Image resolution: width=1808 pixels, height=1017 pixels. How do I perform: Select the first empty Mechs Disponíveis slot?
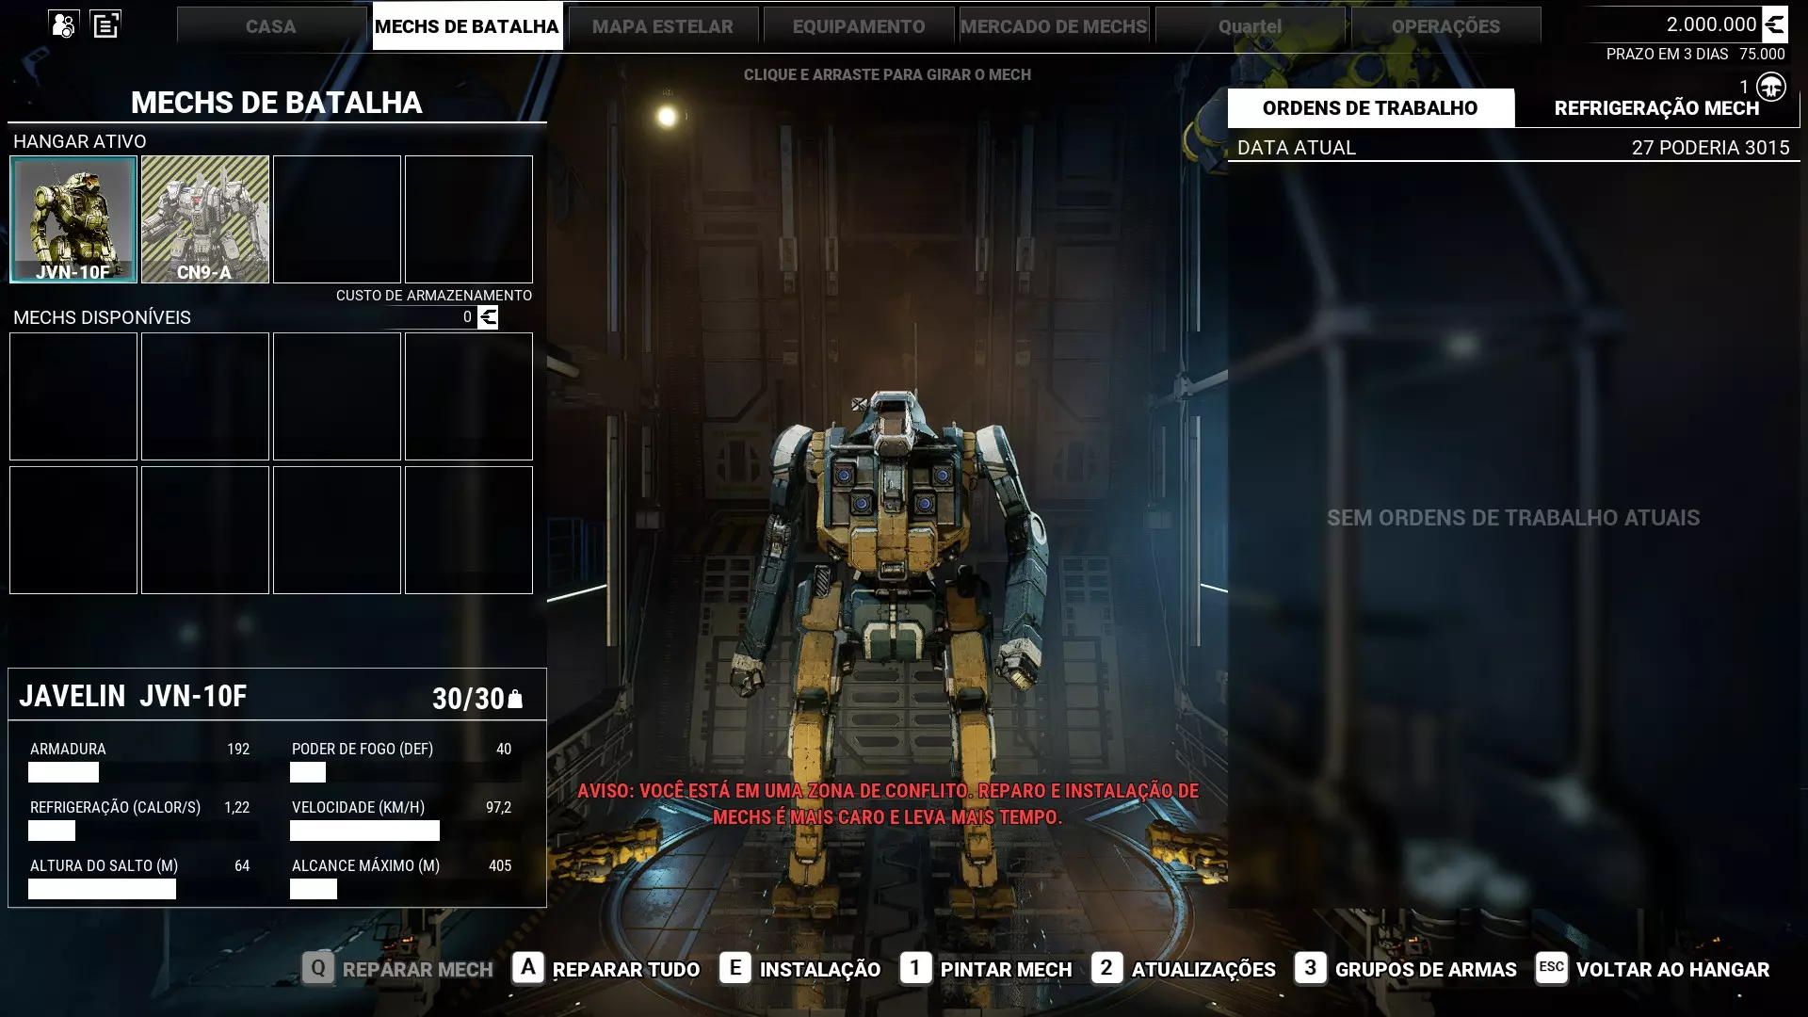pos(73,396)
